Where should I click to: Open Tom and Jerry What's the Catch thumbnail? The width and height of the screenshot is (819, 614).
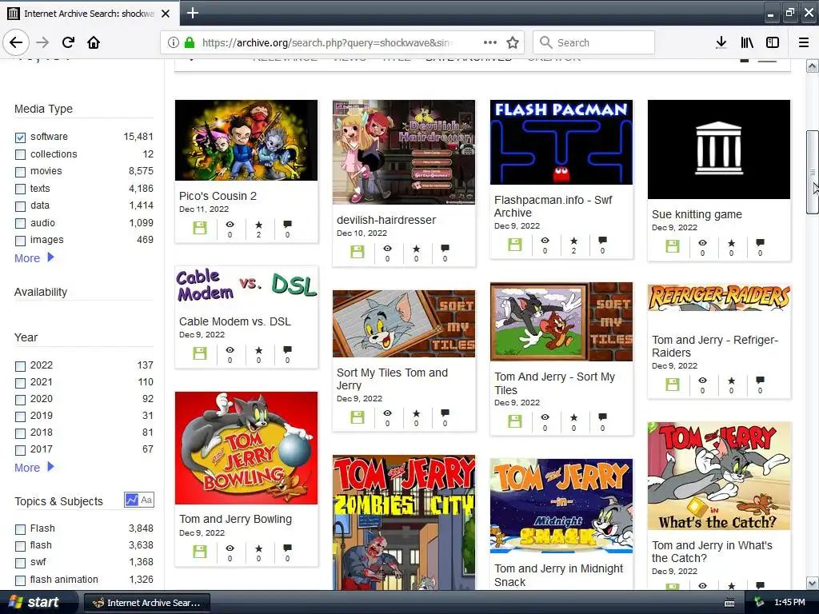[x=719, y=476]
